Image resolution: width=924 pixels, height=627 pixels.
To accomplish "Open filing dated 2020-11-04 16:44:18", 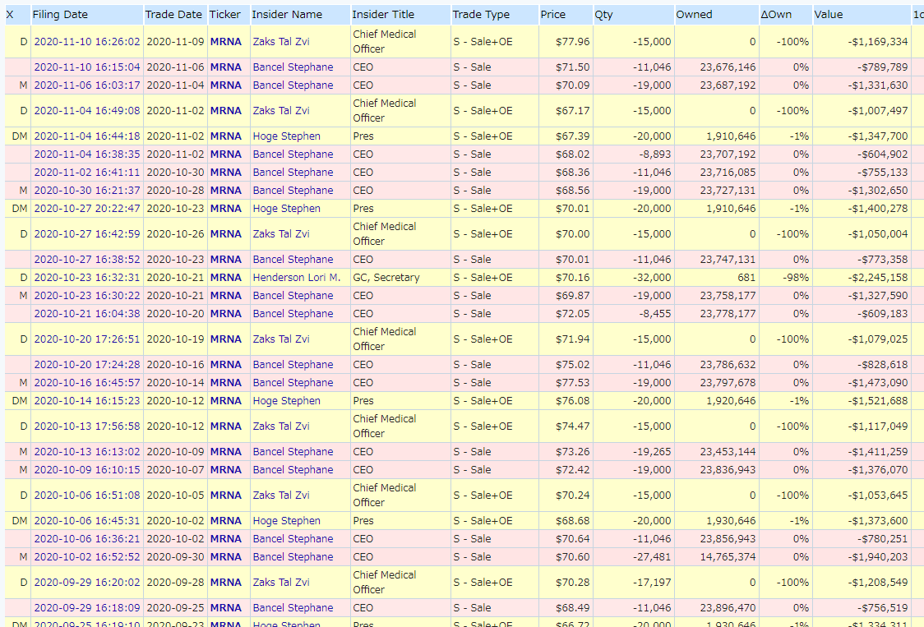I will coord(87,136).
